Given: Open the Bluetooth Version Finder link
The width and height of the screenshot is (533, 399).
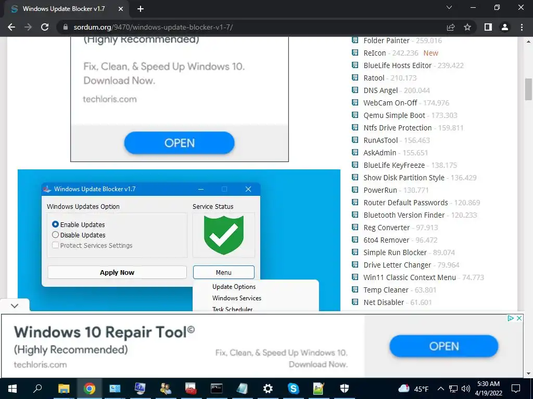Looking at the screenshot, I should [x=404, y=215].
